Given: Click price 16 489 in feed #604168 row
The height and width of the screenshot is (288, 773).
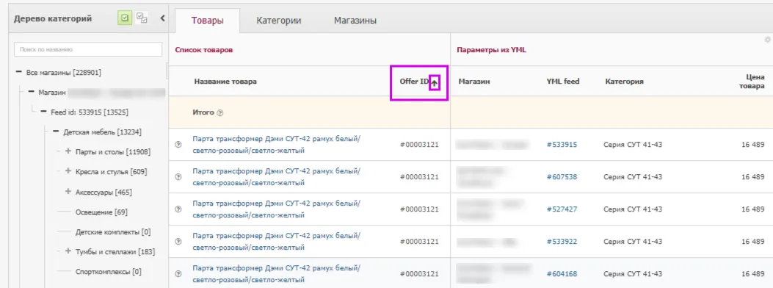Looking at the screenshot, I should pos(752,274).
